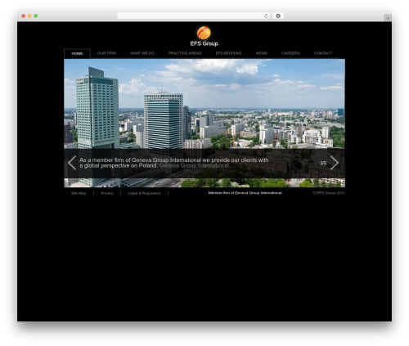The width and height of the screenshot is (409, 346).
Task: Open Legal & Regulatory footer link
Action: point(144,193)
